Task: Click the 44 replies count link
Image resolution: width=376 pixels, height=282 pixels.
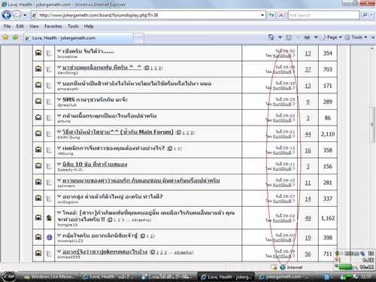Action: click(308, 134)
